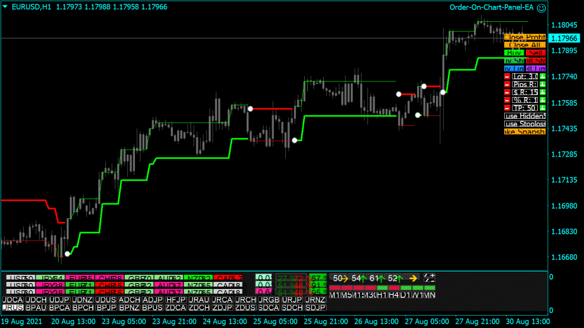Image resolution: width=584 pixels, height=328 pixels.
Task: Click the 1.17966 current price label
Action: (x=564, y=38)
